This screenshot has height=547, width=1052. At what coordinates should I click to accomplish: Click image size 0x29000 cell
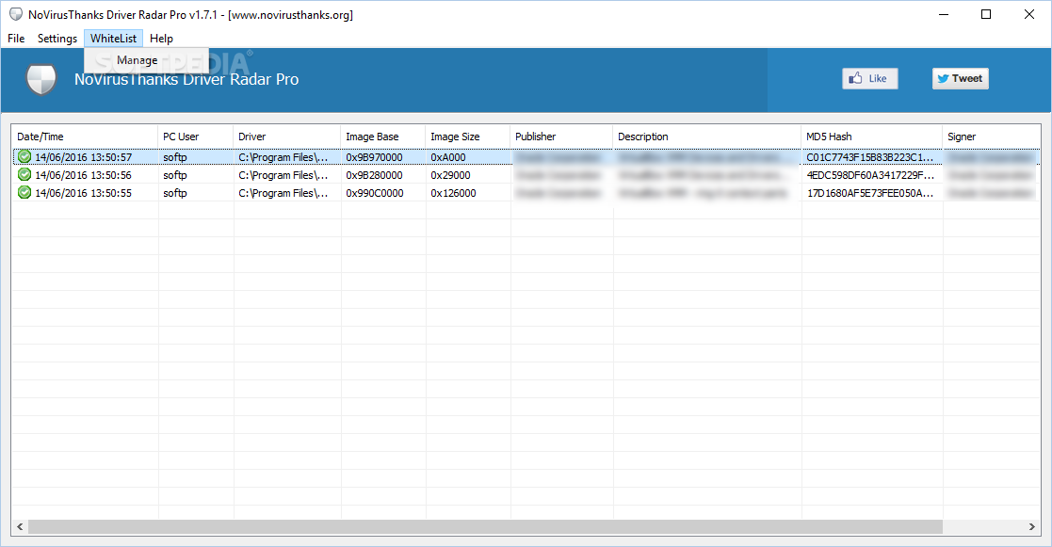click(x=450, y=175)
